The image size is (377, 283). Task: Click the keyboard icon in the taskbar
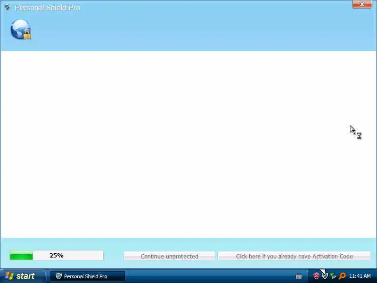[x=299, y=276]
